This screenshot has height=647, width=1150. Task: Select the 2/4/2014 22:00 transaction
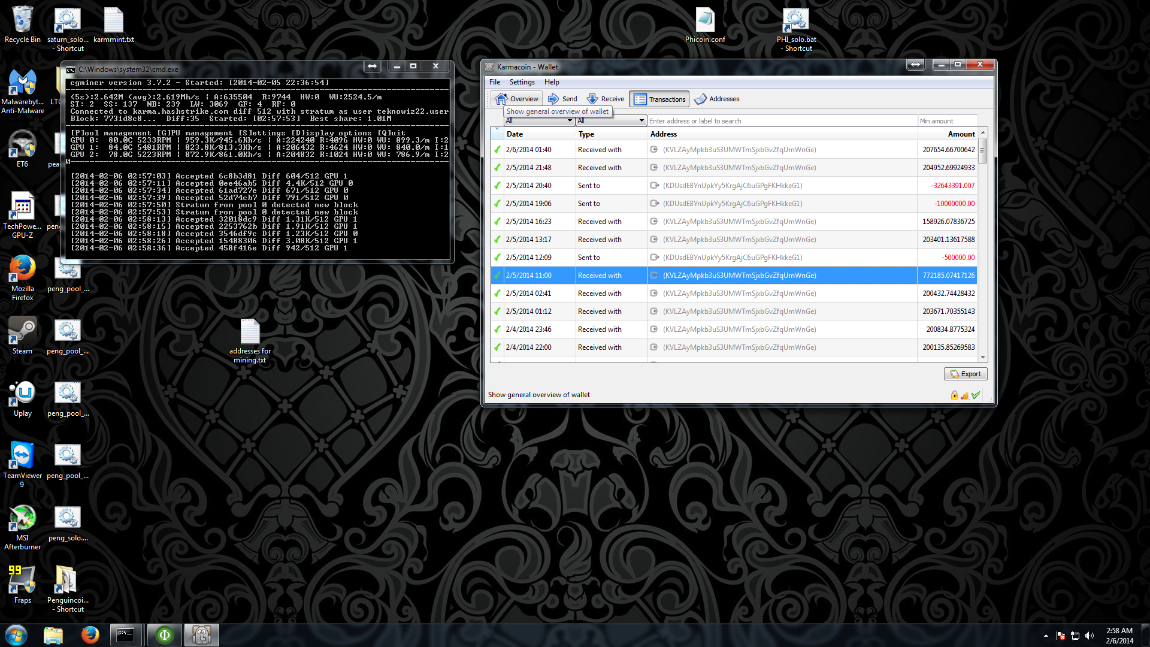pyautogui.click(x=734, y=347)
